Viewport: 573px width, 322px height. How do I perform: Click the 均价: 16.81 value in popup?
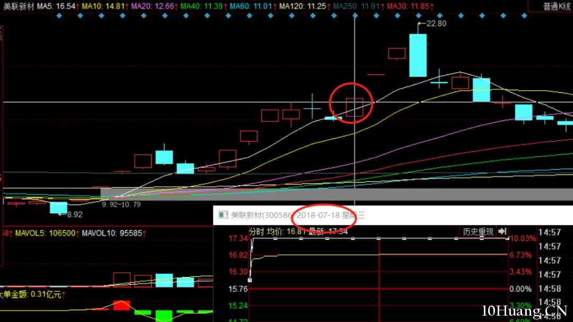(x=286, y=231)
